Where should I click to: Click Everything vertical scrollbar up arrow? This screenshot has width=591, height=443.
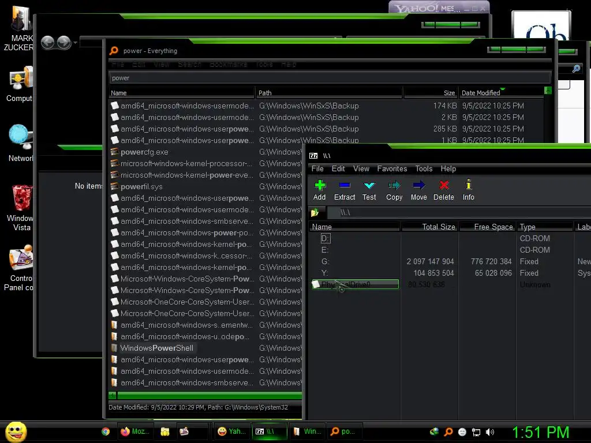click(548, 91)
